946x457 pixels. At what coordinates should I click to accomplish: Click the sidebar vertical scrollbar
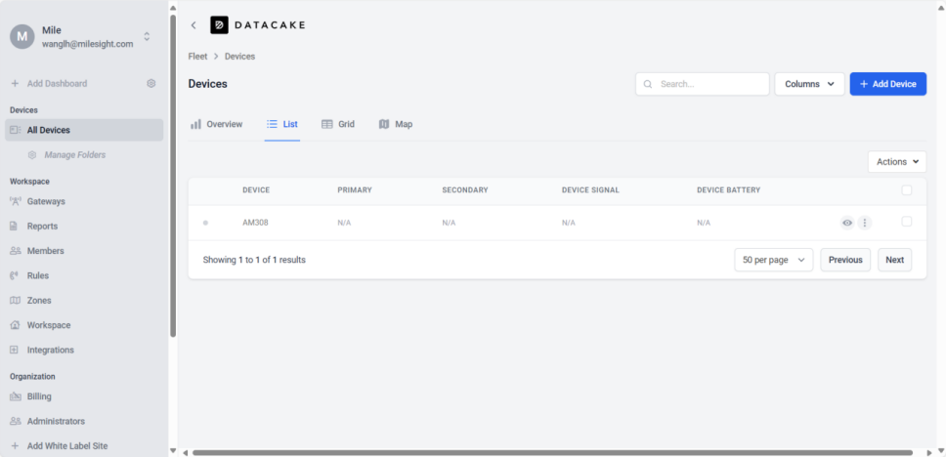coord(173,175)
